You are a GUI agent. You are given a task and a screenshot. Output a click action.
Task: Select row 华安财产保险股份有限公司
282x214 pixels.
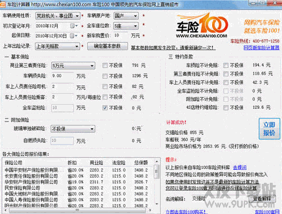[x=79, y=182]
